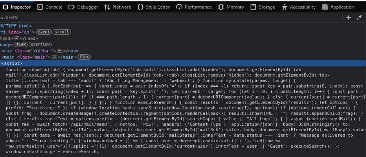Click the event badge on html
The image size is (366, 157).
pos(44,32)
